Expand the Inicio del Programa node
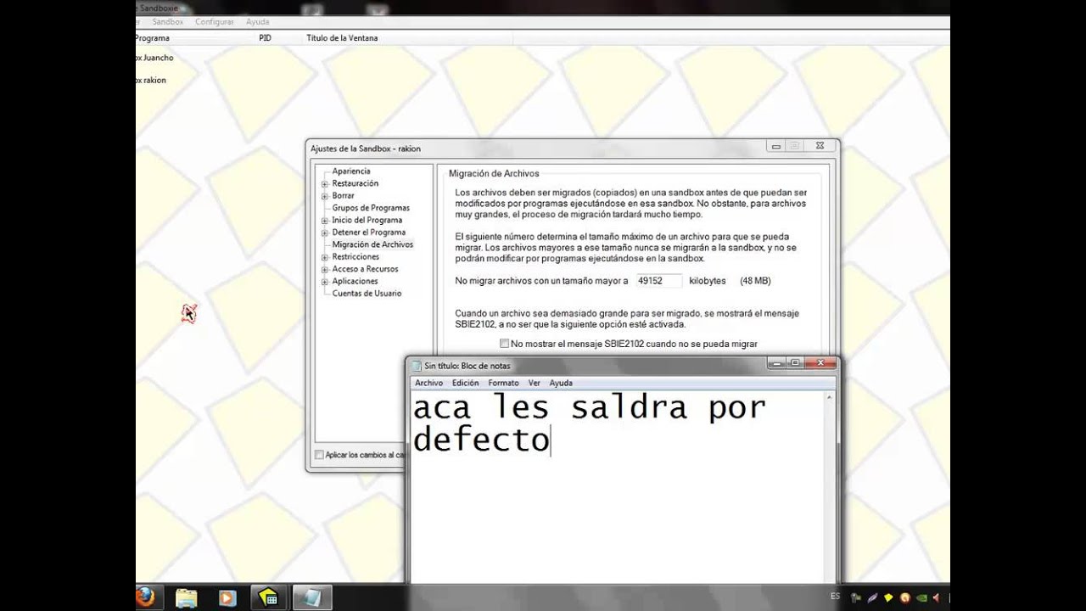1086x611 pixels. 325,221
